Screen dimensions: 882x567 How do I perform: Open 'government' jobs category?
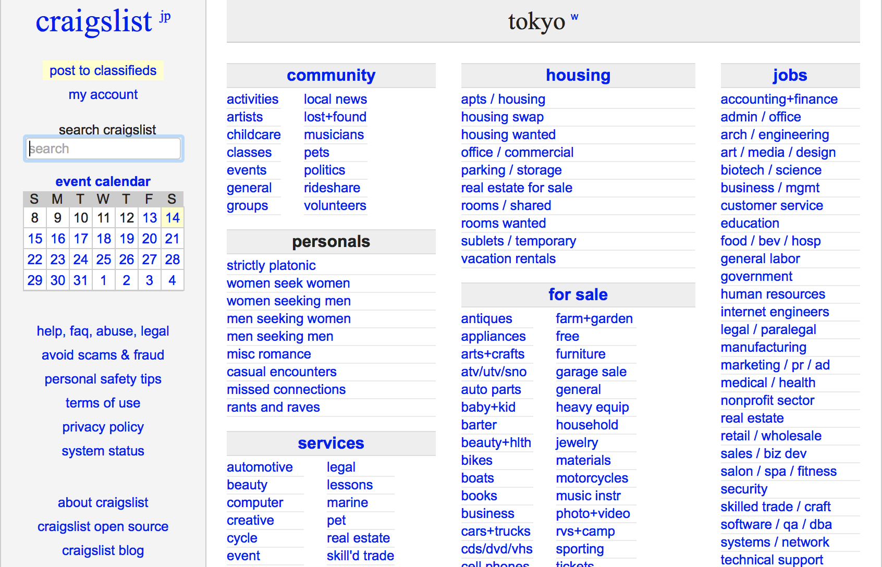pyautogui.click(x=756, y=276)
